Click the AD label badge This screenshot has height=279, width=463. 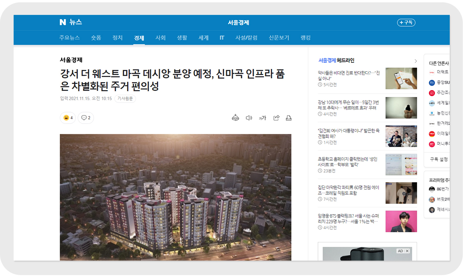click(400, 251)
